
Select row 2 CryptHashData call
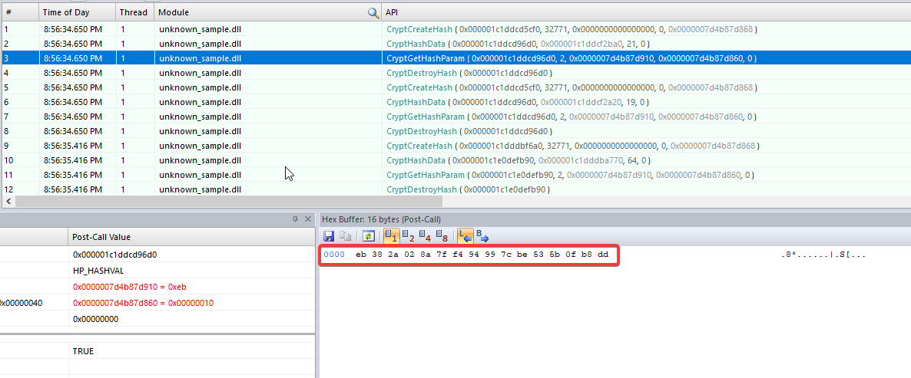(x=455, y=44)
